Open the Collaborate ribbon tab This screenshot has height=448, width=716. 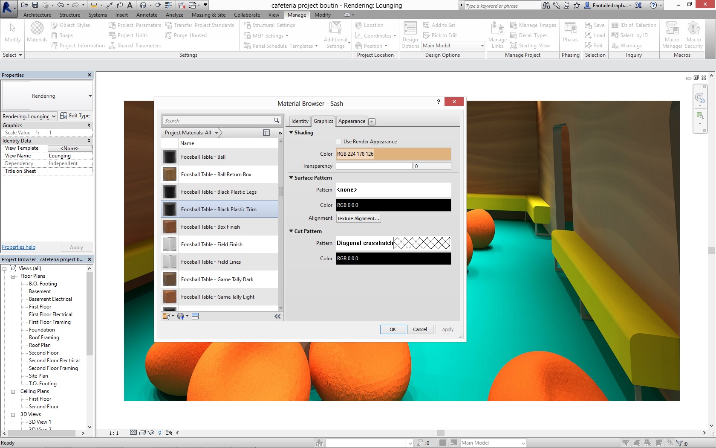point(247,15)
